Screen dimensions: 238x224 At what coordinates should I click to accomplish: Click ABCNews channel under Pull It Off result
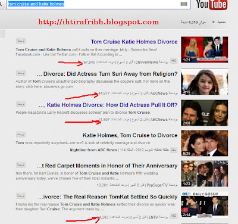pyautogui.click(x=159, y=120)
